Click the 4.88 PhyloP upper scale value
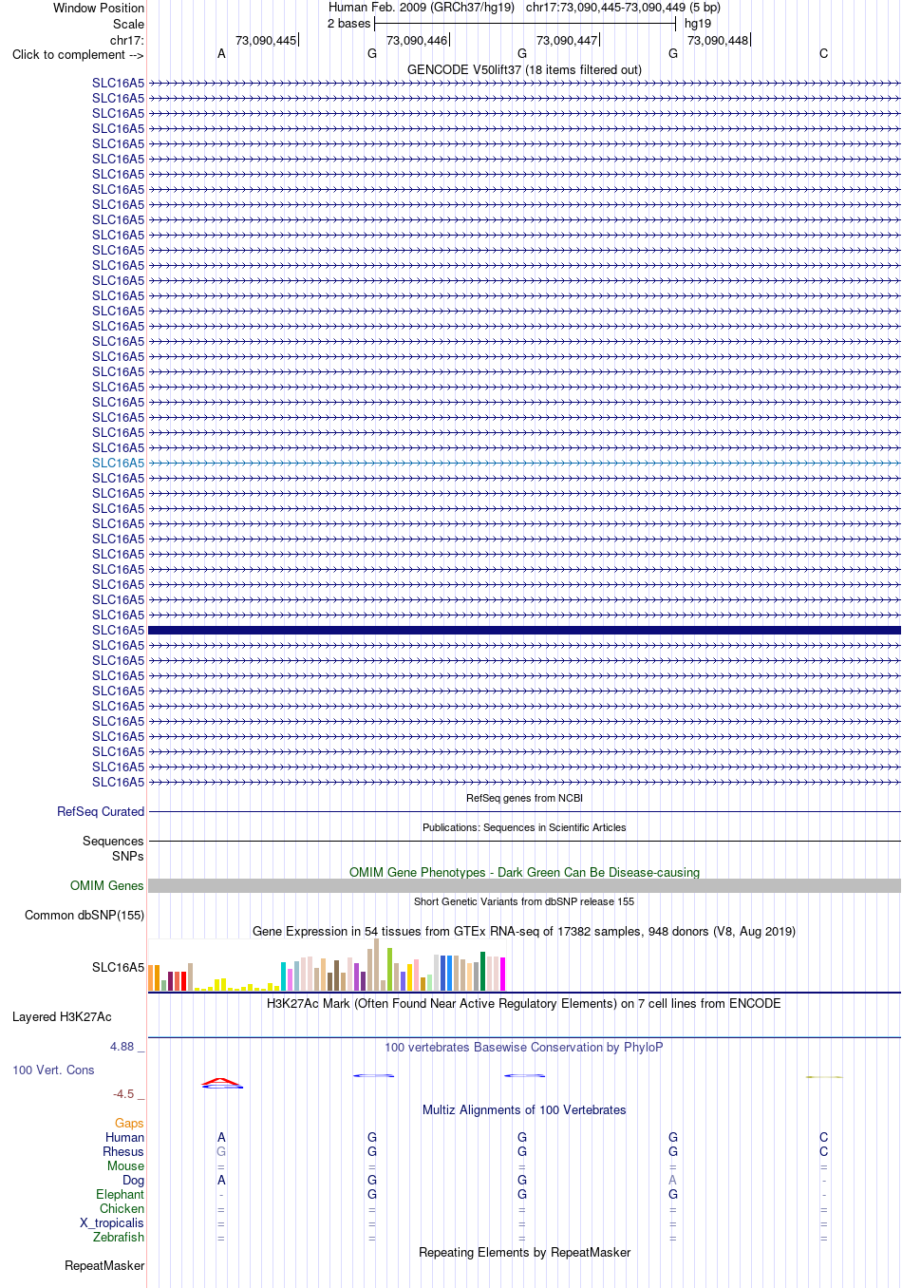The width and height of the screenshot is (902, 1288). pos(122,1047)
